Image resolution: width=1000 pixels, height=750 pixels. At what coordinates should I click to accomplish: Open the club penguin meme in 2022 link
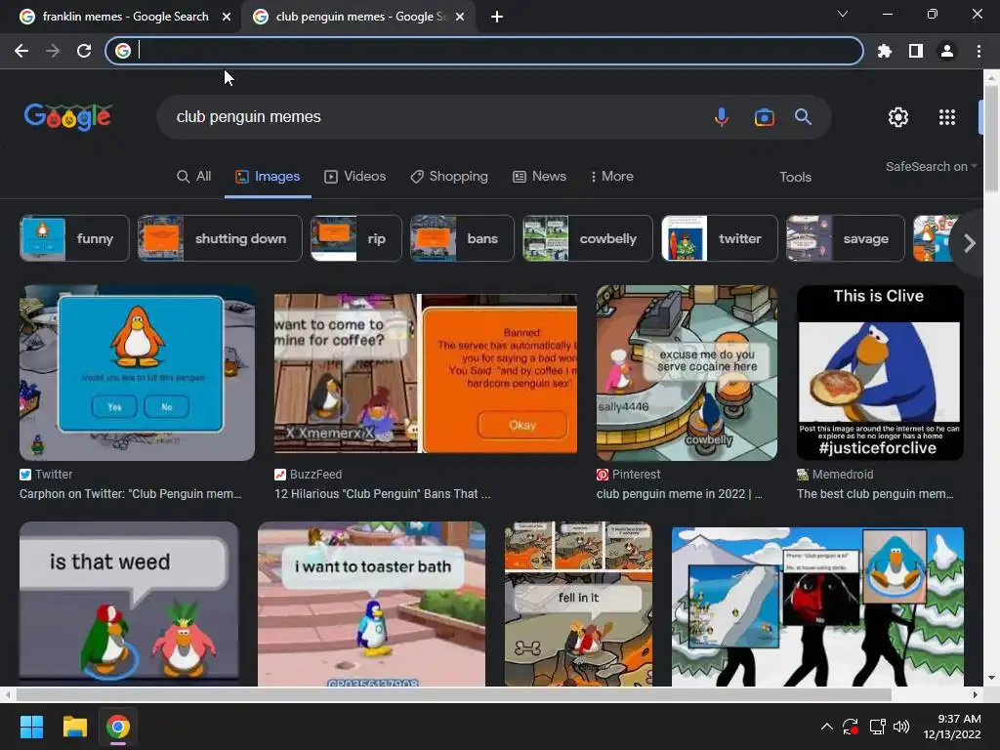[680, 493]
